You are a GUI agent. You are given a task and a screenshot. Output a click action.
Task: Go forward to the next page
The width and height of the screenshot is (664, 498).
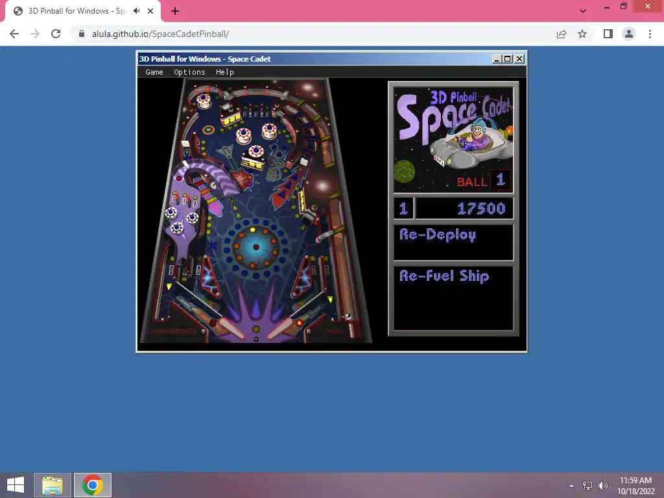click(x=35, y=34)
